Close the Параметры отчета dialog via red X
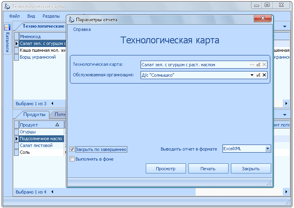294x208 pixels. (x=263, y=18)
